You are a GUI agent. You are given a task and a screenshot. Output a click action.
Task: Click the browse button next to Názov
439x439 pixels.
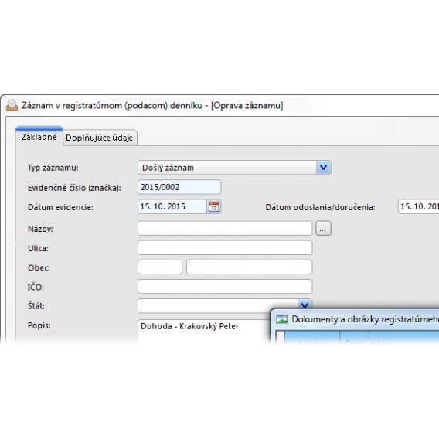323,229
